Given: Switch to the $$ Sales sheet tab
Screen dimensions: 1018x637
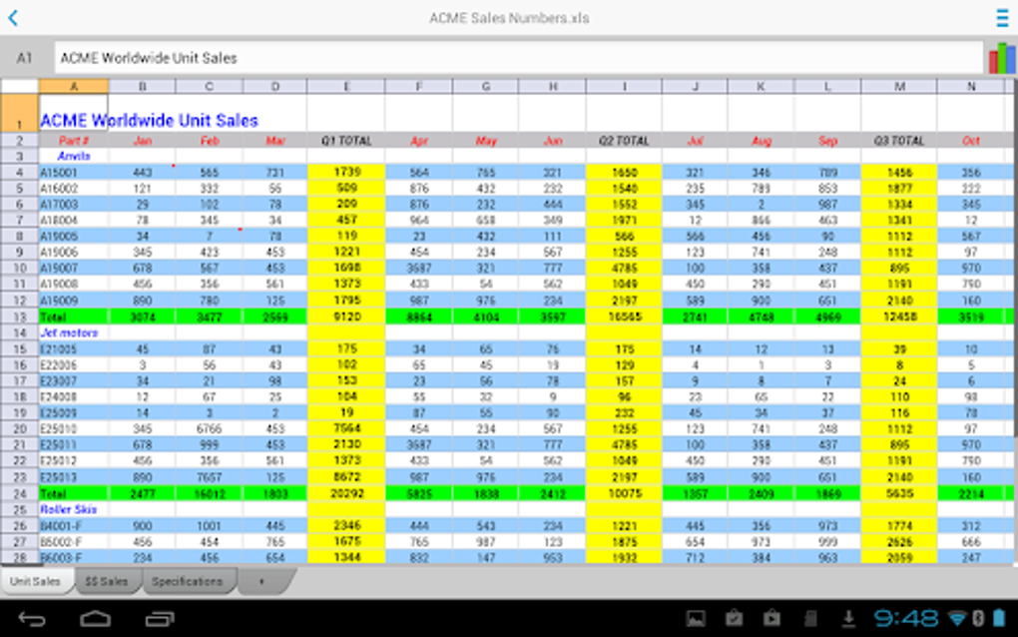Looking at the screenshot, I should (x=107, y=581).
